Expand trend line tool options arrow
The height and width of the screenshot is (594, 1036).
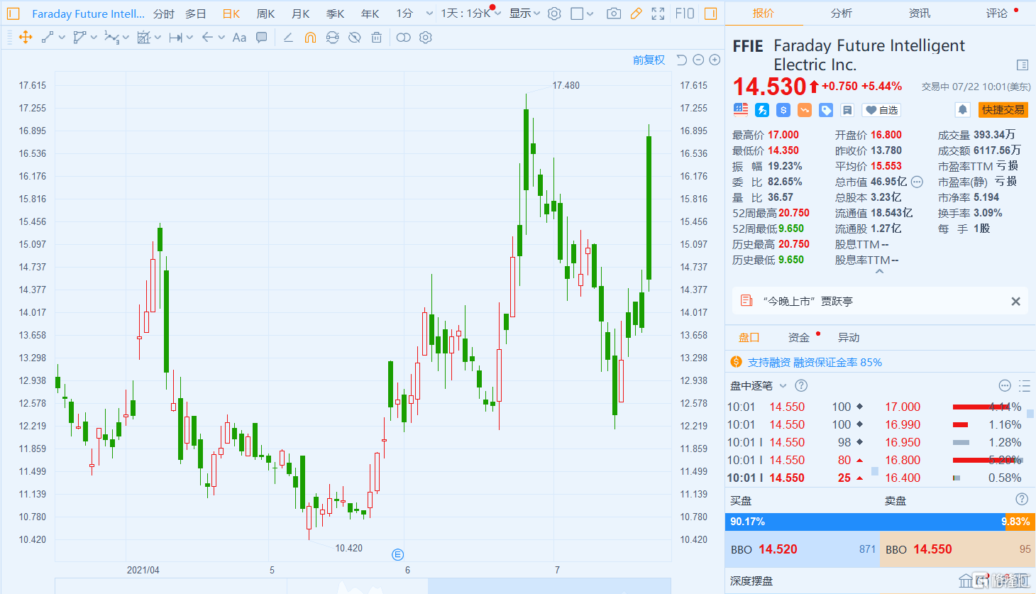click(62, 38)
